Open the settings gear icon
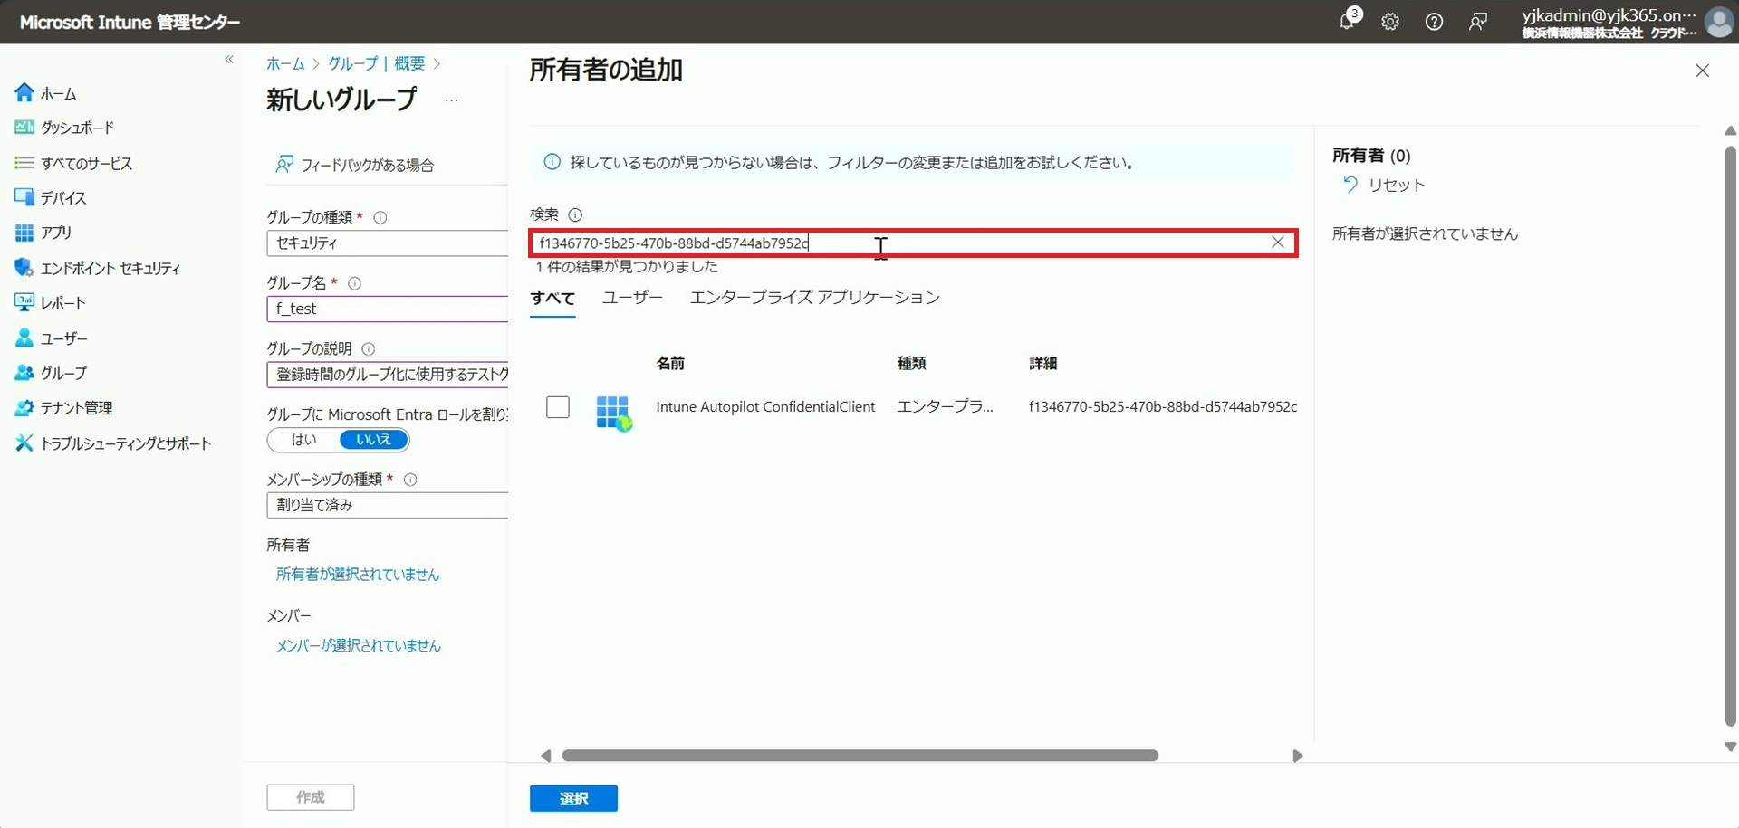Image resolution: width=1739 pixels, height=828 pixels. click(1390, 22)
